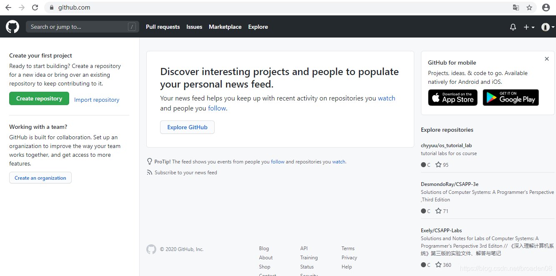Click 'watch' link in ProTip line
Viewport: 556px width, 276px height.
pyautogui.click(x=338, y=162)
